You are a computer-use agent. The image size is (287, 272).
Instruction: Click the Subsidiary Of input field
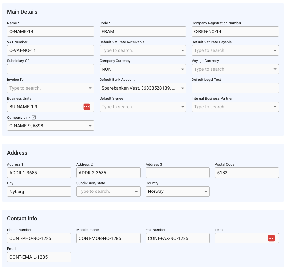click(x=50, y=69)
